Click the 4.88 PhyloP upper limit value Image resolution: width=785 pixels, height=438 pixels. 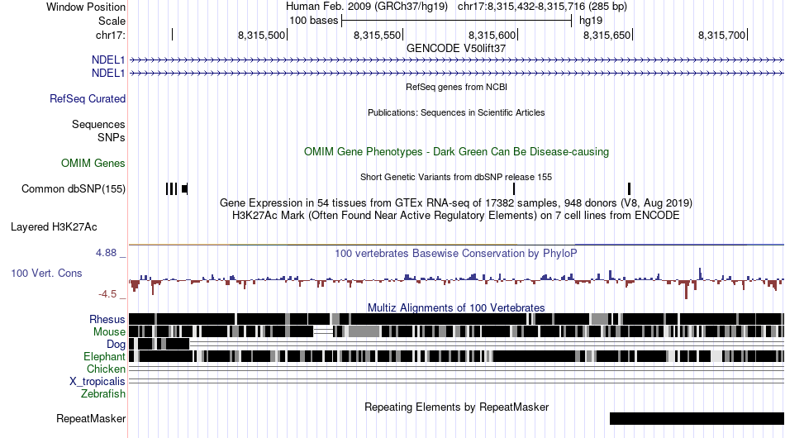pyautogui.click(x=106, y=253)
